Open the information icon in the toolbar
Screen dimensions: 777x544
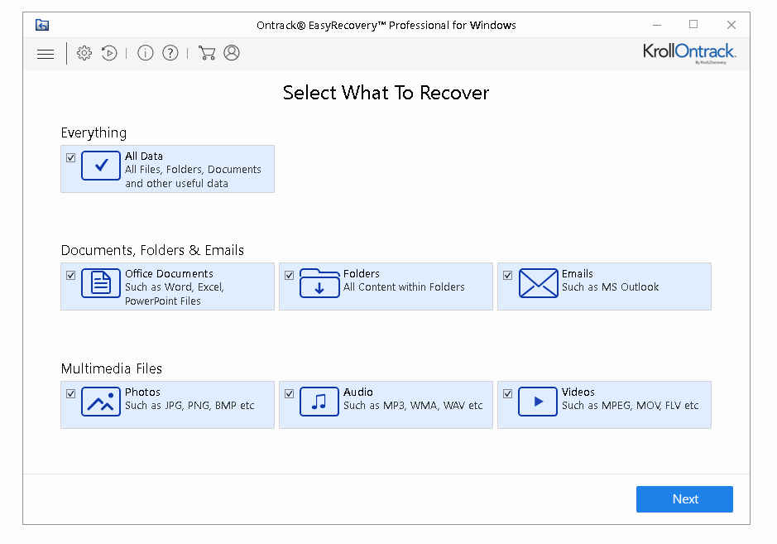pyautogui.click(x=145, y=53)
